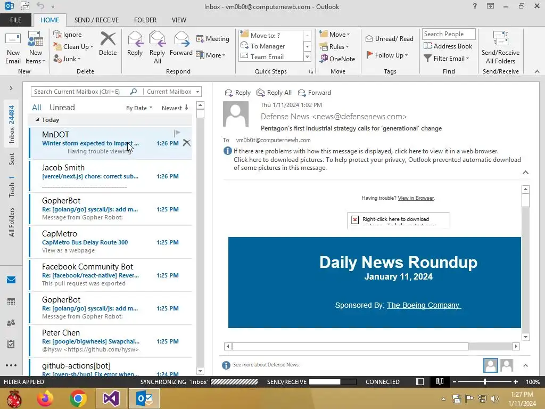Delete the selected message via ribbon

108,44
